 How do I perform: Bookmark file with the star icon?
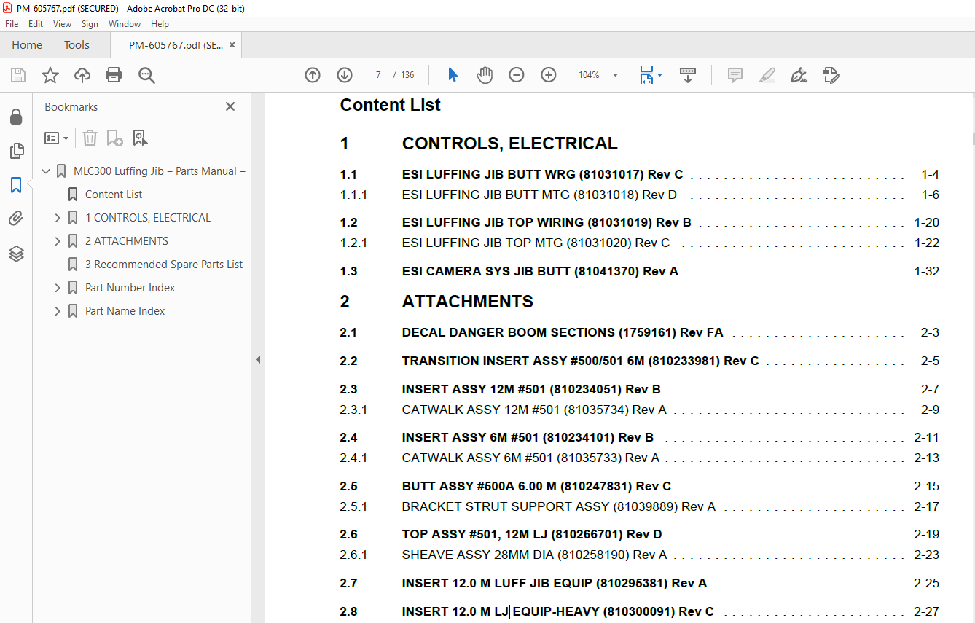click(50, 75)
